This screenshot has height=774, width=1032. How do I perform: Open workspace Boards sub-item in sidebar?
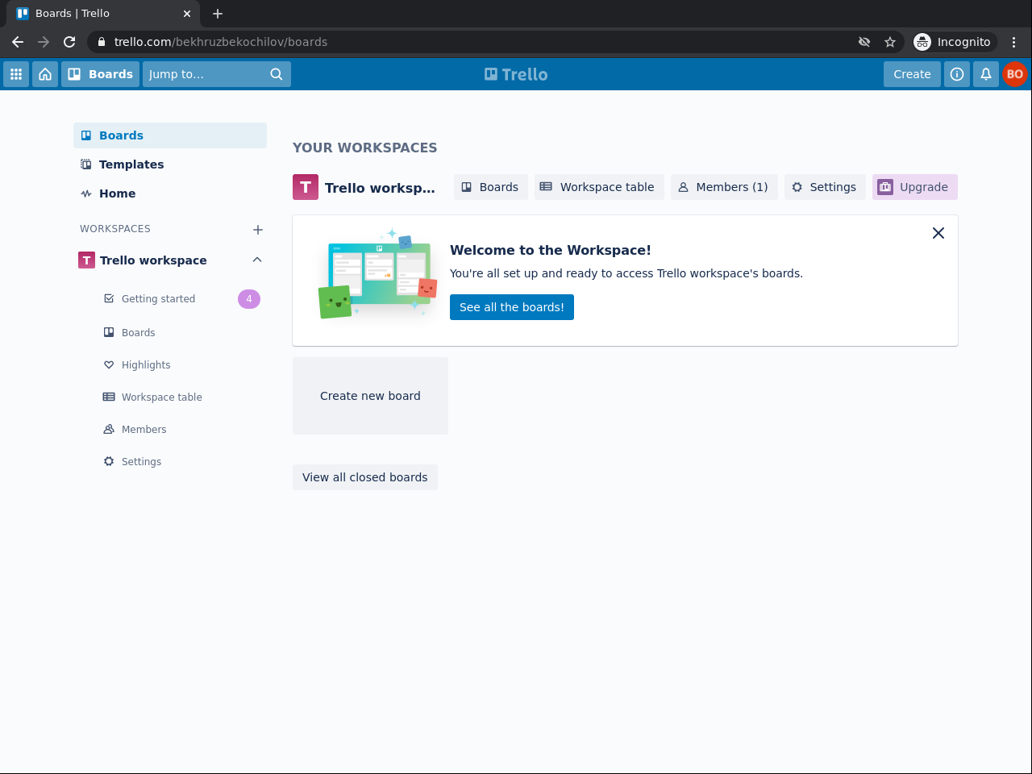[138, 332]
